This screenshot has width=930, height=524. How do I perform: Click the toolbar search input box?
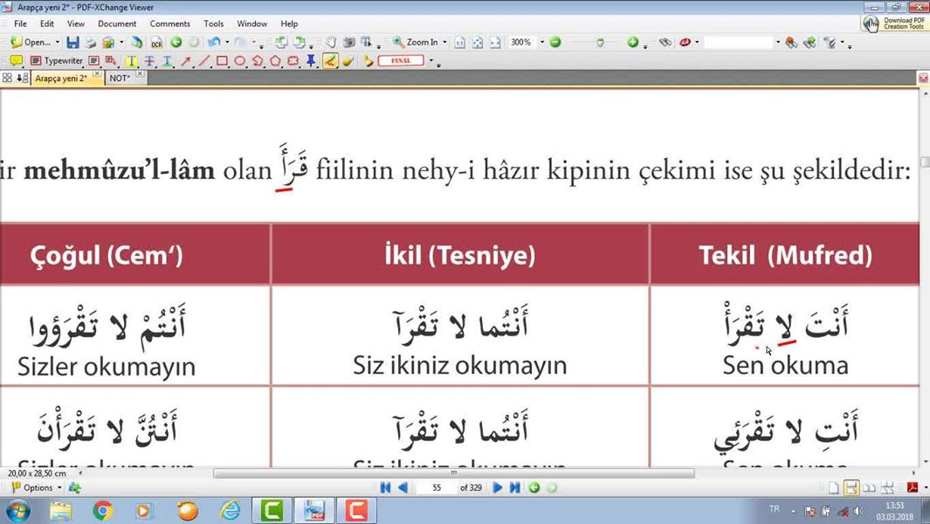(739, 42)
